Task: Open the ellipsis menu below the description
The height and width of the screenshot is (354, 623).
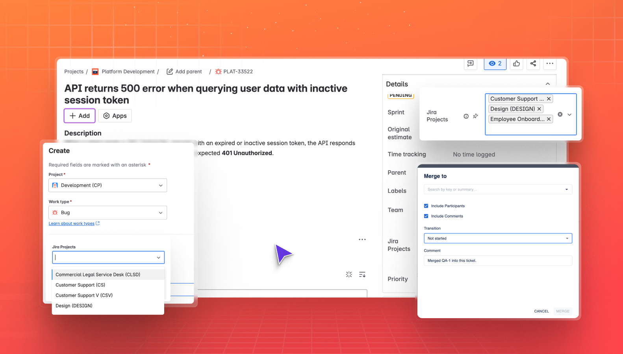Action: point(362,240)
